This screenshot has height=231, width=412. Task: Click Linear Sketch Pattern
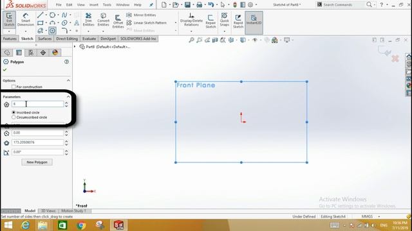(147, 23)
